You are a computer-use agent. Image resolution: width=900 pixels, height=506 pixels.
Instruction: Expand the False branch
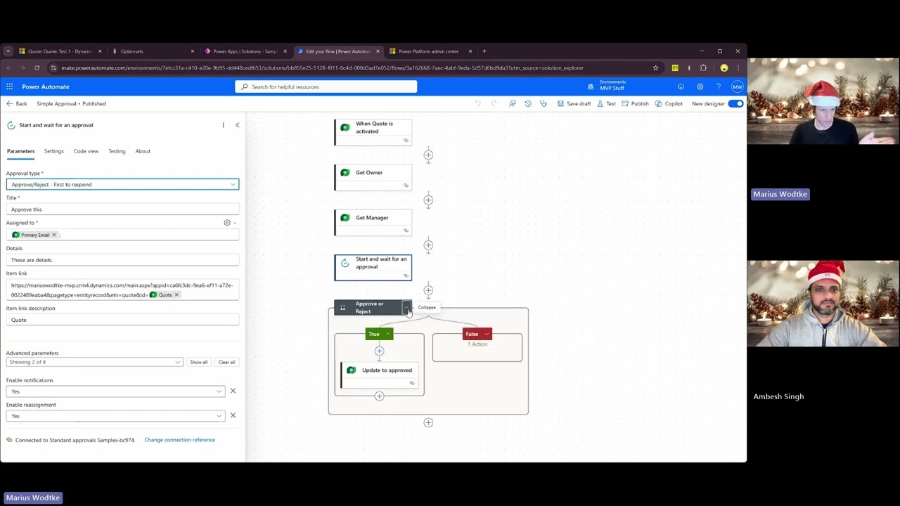[x=486, y=334]
